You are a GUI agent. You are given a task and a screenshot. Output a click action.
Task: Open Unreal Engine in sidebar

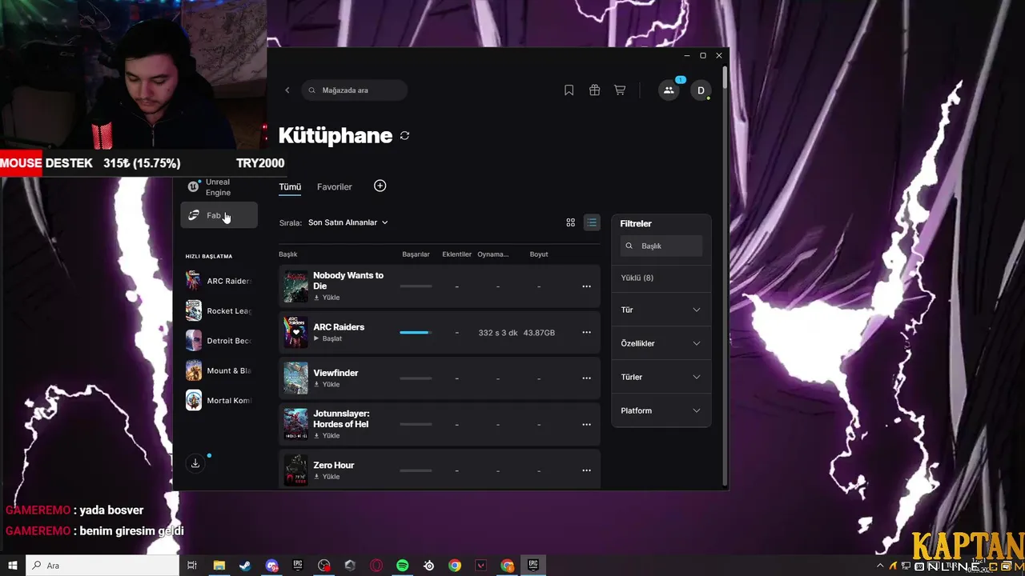click(x=219, y=187)
